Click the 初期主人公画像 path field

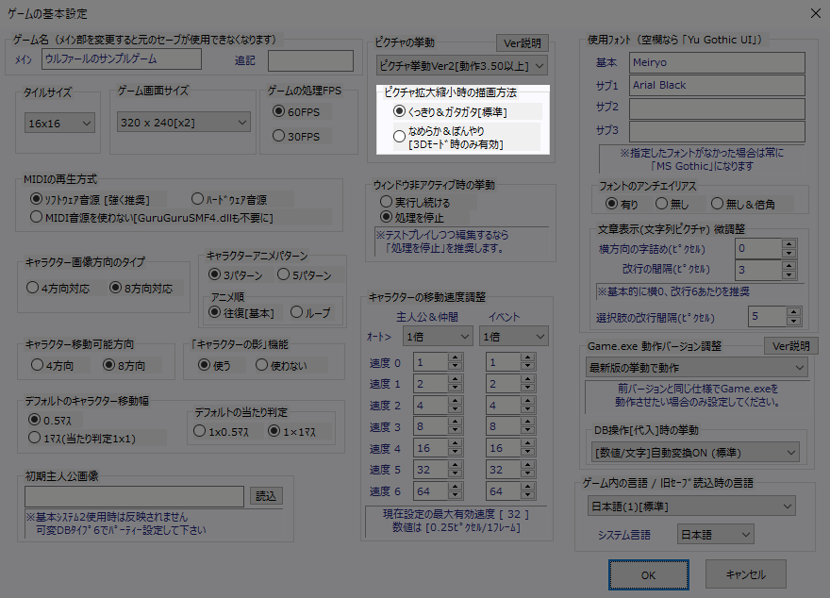[x=135, y=496]
